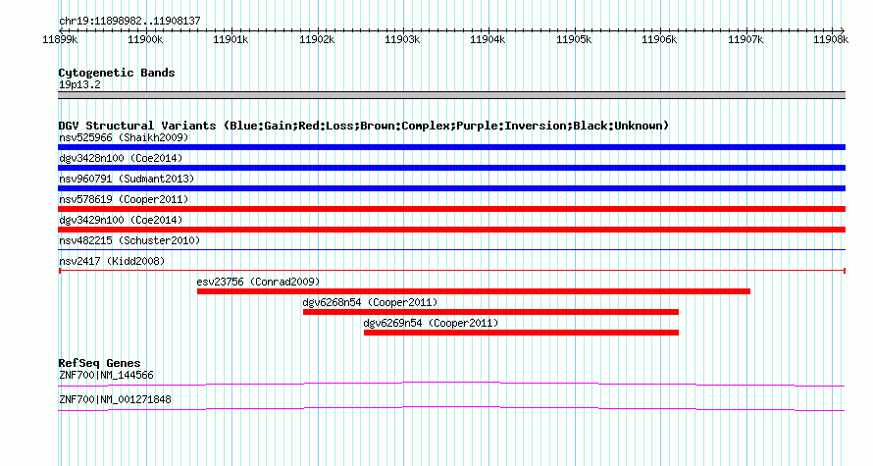Click the ZNF700|NM_001271848 gene label
Screen dimensions: 873x466
pos(115,399)
